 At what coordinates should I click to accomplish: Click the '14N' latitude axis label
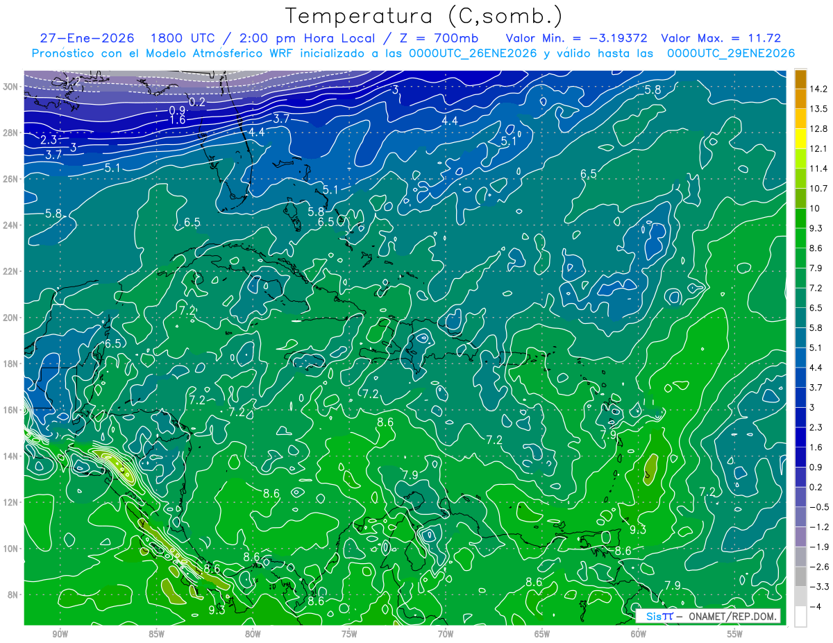point(11,456)
